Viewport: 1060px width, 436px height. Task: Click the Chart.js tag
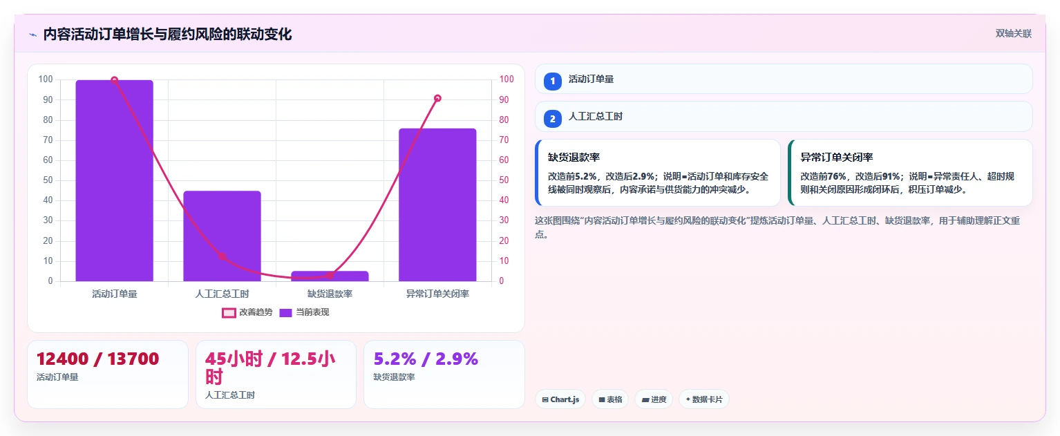[560, 399]
